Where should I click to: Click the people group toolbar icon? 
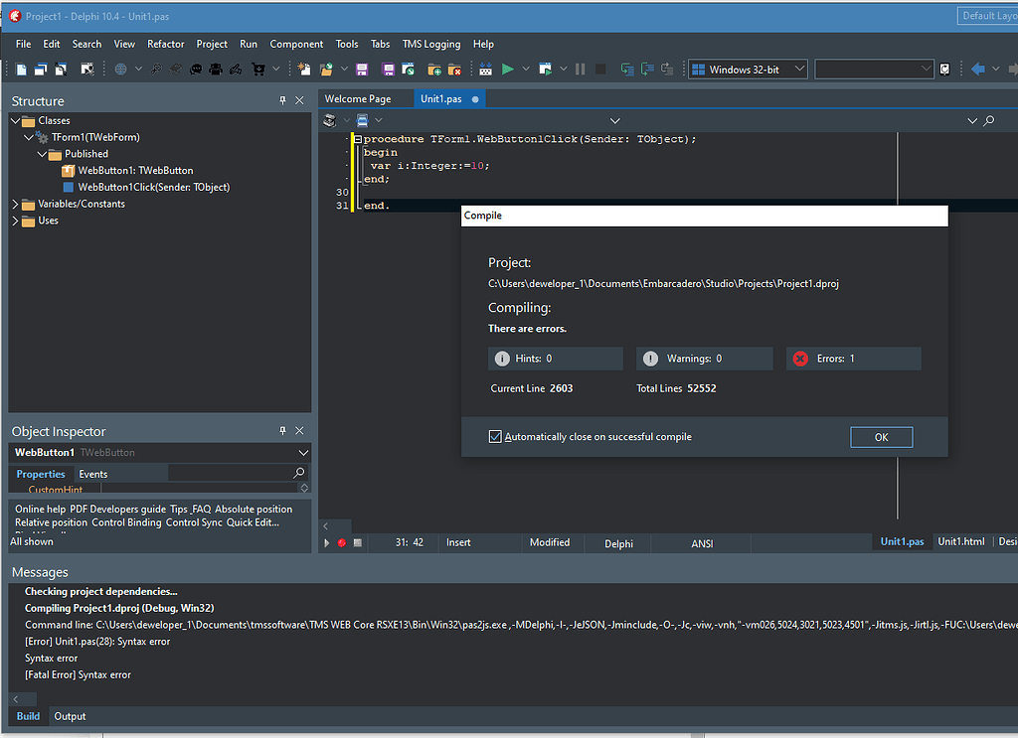coord(216,69)
